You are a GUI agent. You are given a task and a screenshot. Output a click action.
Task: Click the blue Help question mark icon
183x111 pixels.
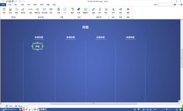(x=181, y=5)
